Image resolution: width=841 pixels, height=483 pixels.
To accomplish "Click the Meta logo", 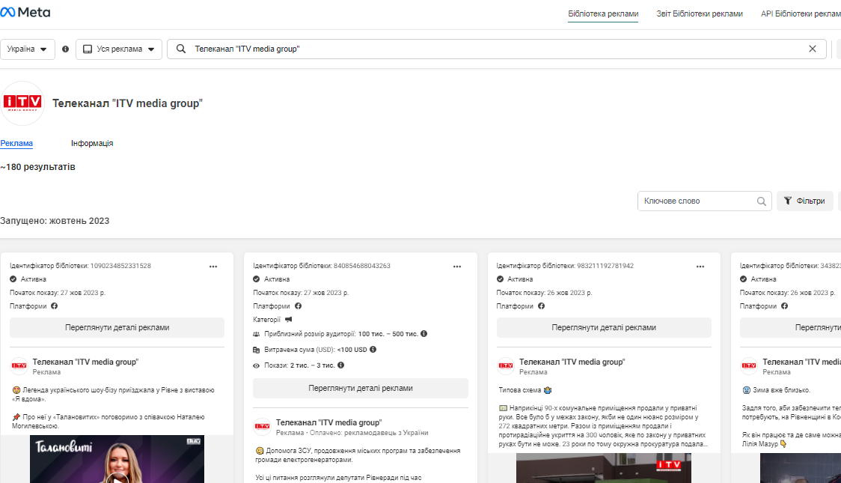I will click(25, 12).
